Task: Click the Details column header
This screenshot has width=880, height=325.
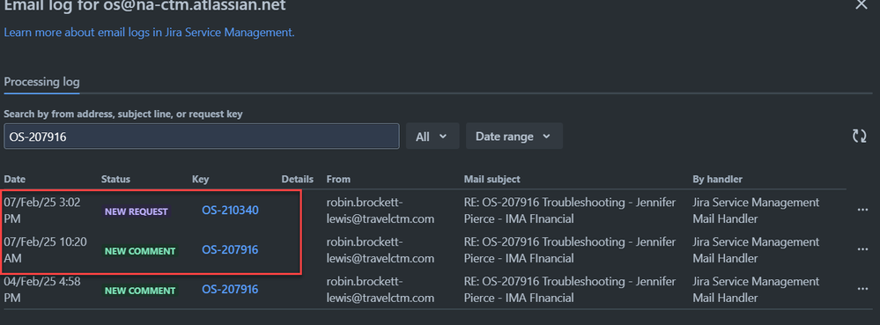Action: [x=298, y=179]
